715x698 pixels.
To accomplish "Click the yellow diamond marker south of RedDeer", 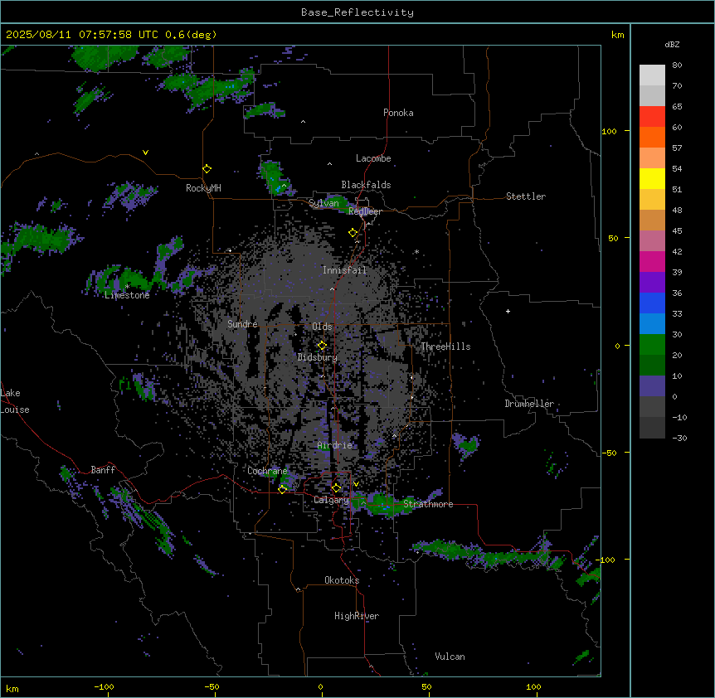I will [x=353, y=233].
